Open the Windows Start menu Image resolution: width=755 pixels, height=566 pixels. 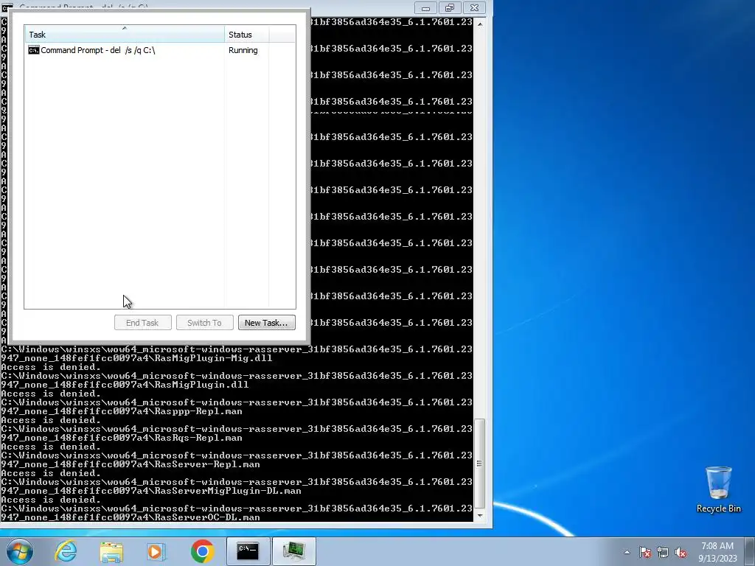point(20,551)
